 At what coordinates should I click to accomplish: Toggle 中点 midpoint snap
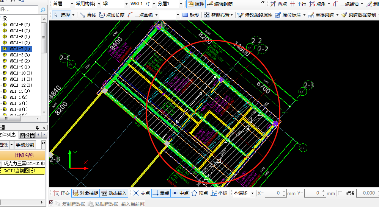[x=180, y=193]
